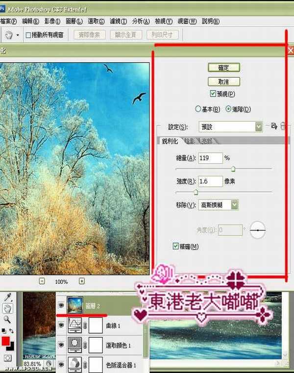Open the 設定 preset dropdown
Image resolution: width=294 pixels, height=373 pixels.
click(259, 127)
